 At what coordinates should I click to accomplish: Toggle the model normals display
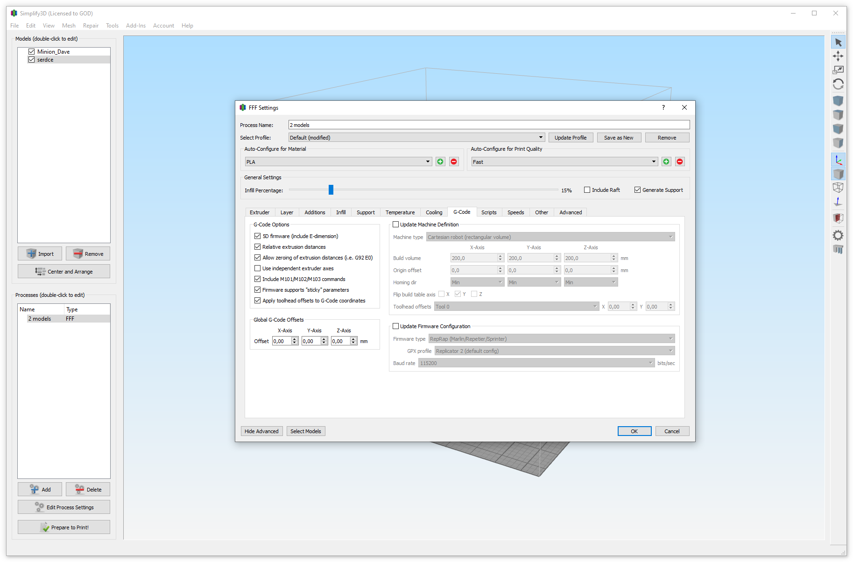[x=838, y=202]
